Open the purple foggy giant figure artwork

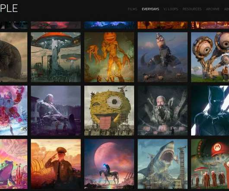56,111
